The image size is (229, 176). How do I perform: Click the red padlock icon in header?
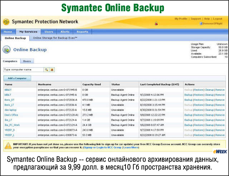tap(156, 23)
